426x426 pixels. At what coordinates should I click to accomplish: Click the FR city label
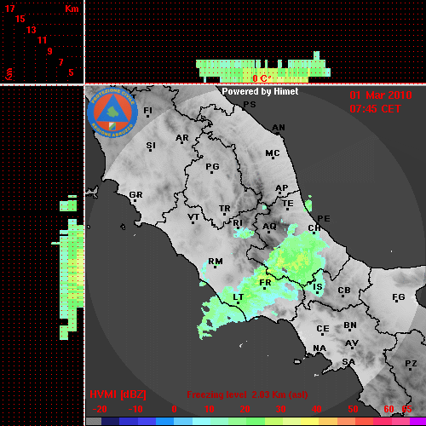coord(265,283)
